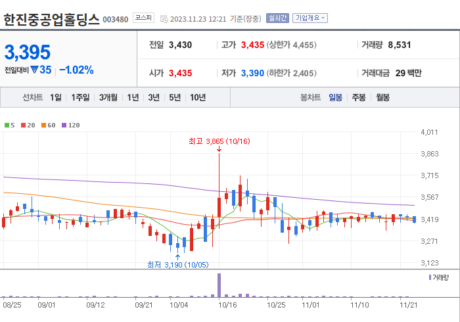Click the 한진중공업홀딩스 stock title
This screenshot has width=460, height=322.
coord(51,19)
